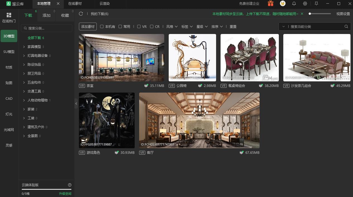Image resolution: width=353 pixels, height=197 pixels.
Task: Click the 添加素材 button
Action: pyautogui.click(x=88, y=26)
